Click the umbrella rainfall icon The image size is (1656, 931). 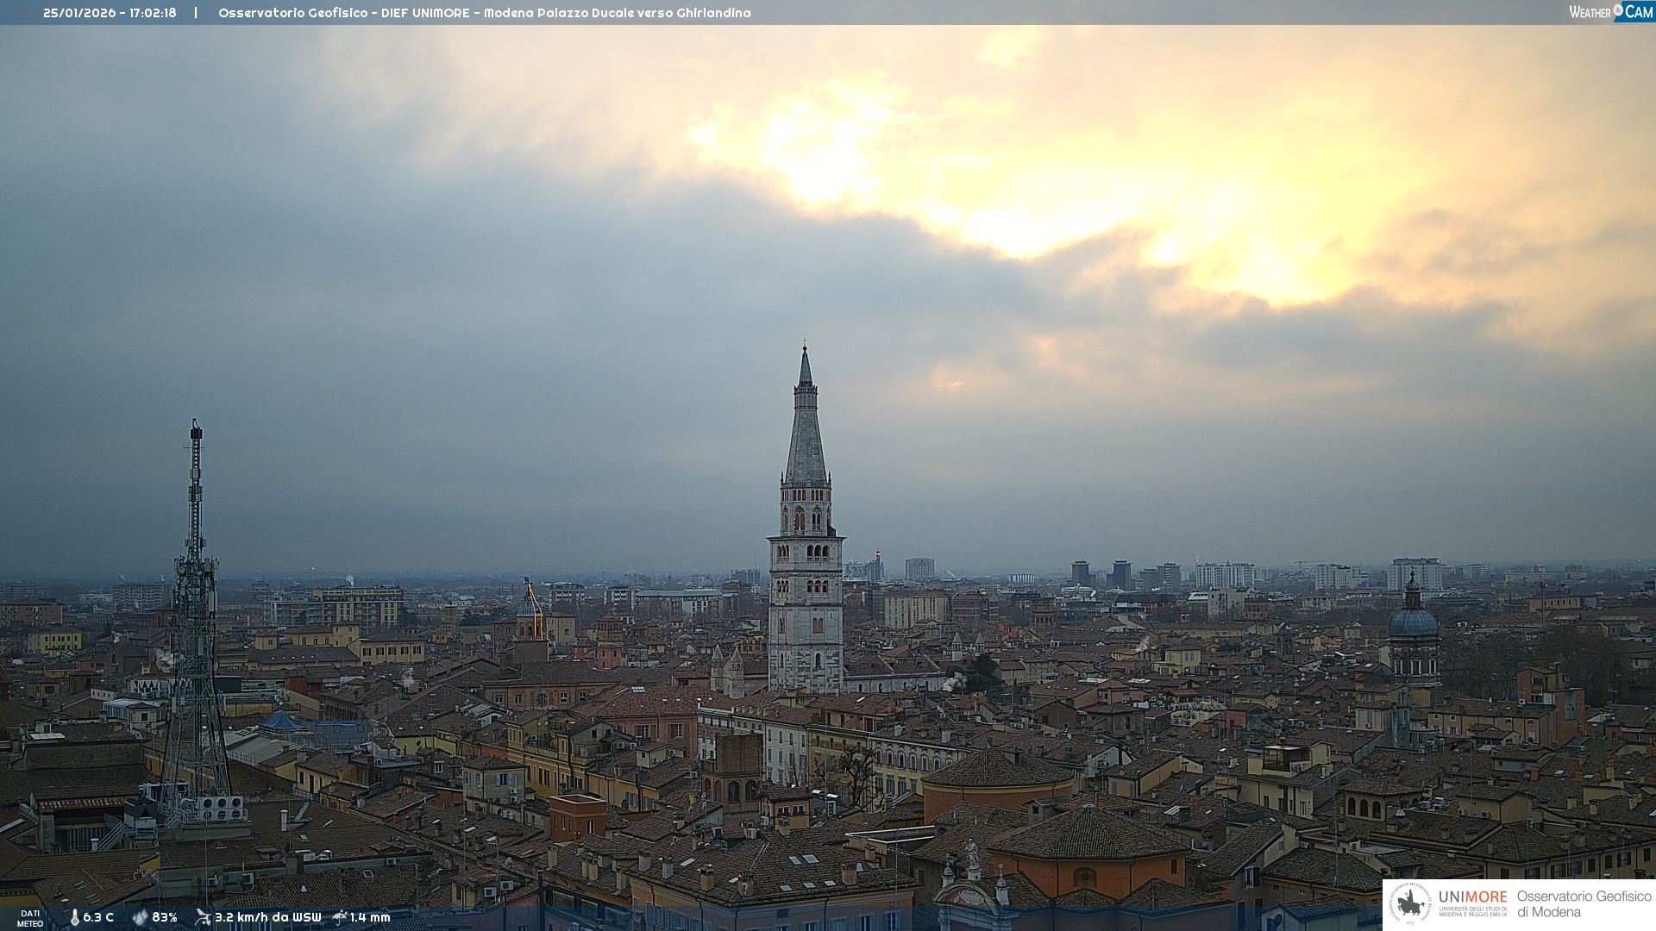tap(340, 917)
